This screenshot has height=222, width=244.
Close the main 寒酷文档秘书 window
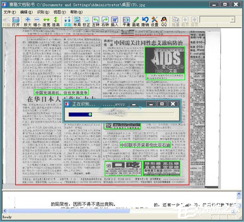click(236, 4)
